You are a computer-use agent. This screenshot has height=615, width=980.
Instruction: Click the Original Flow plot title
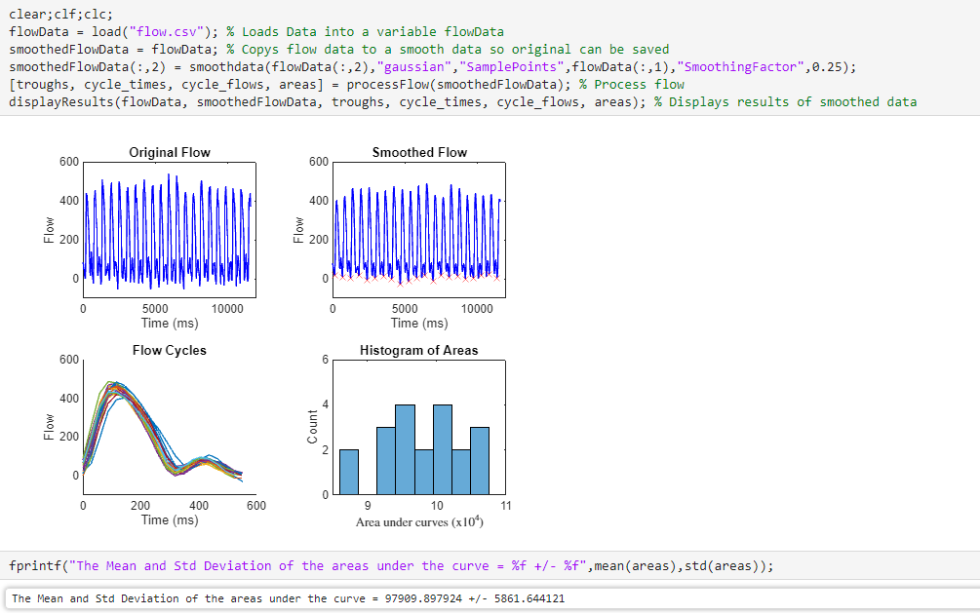click(x=168, y=152)
